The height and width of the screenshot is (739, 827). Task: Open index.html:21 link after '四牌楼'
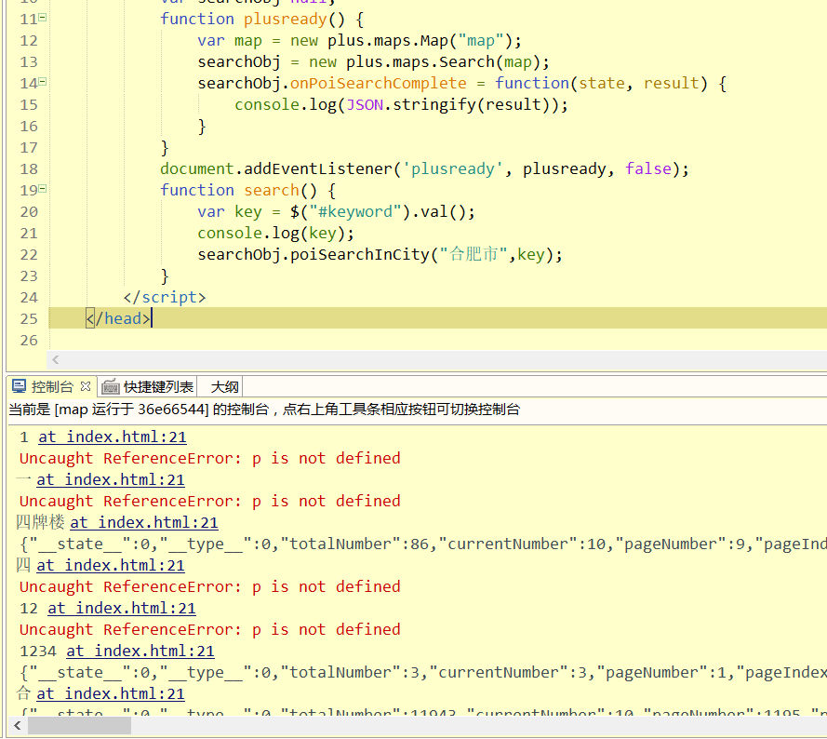143,522
